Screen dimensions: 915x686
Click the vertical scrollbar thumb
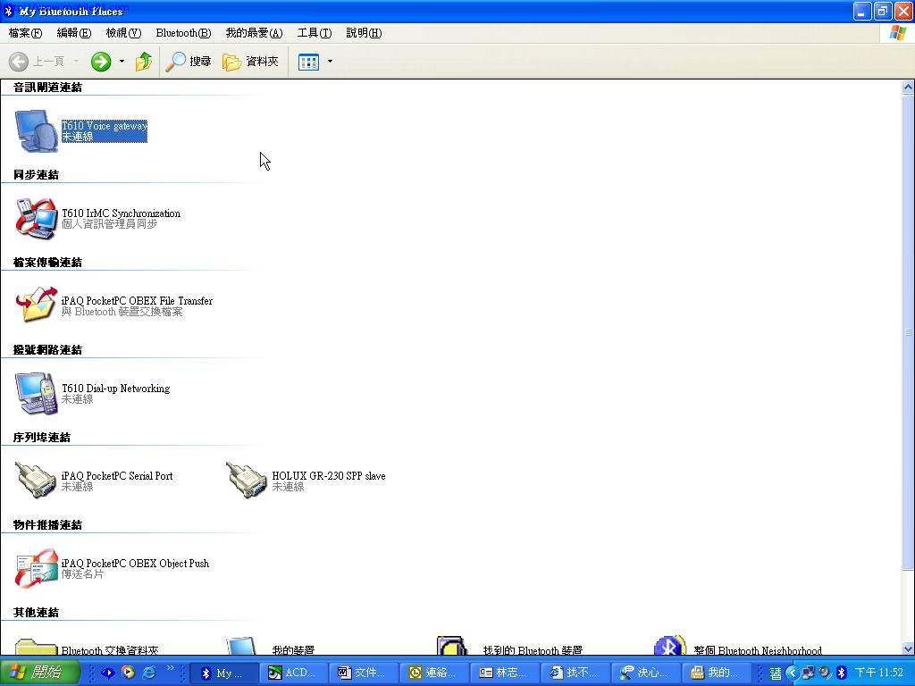pos(908,332)
